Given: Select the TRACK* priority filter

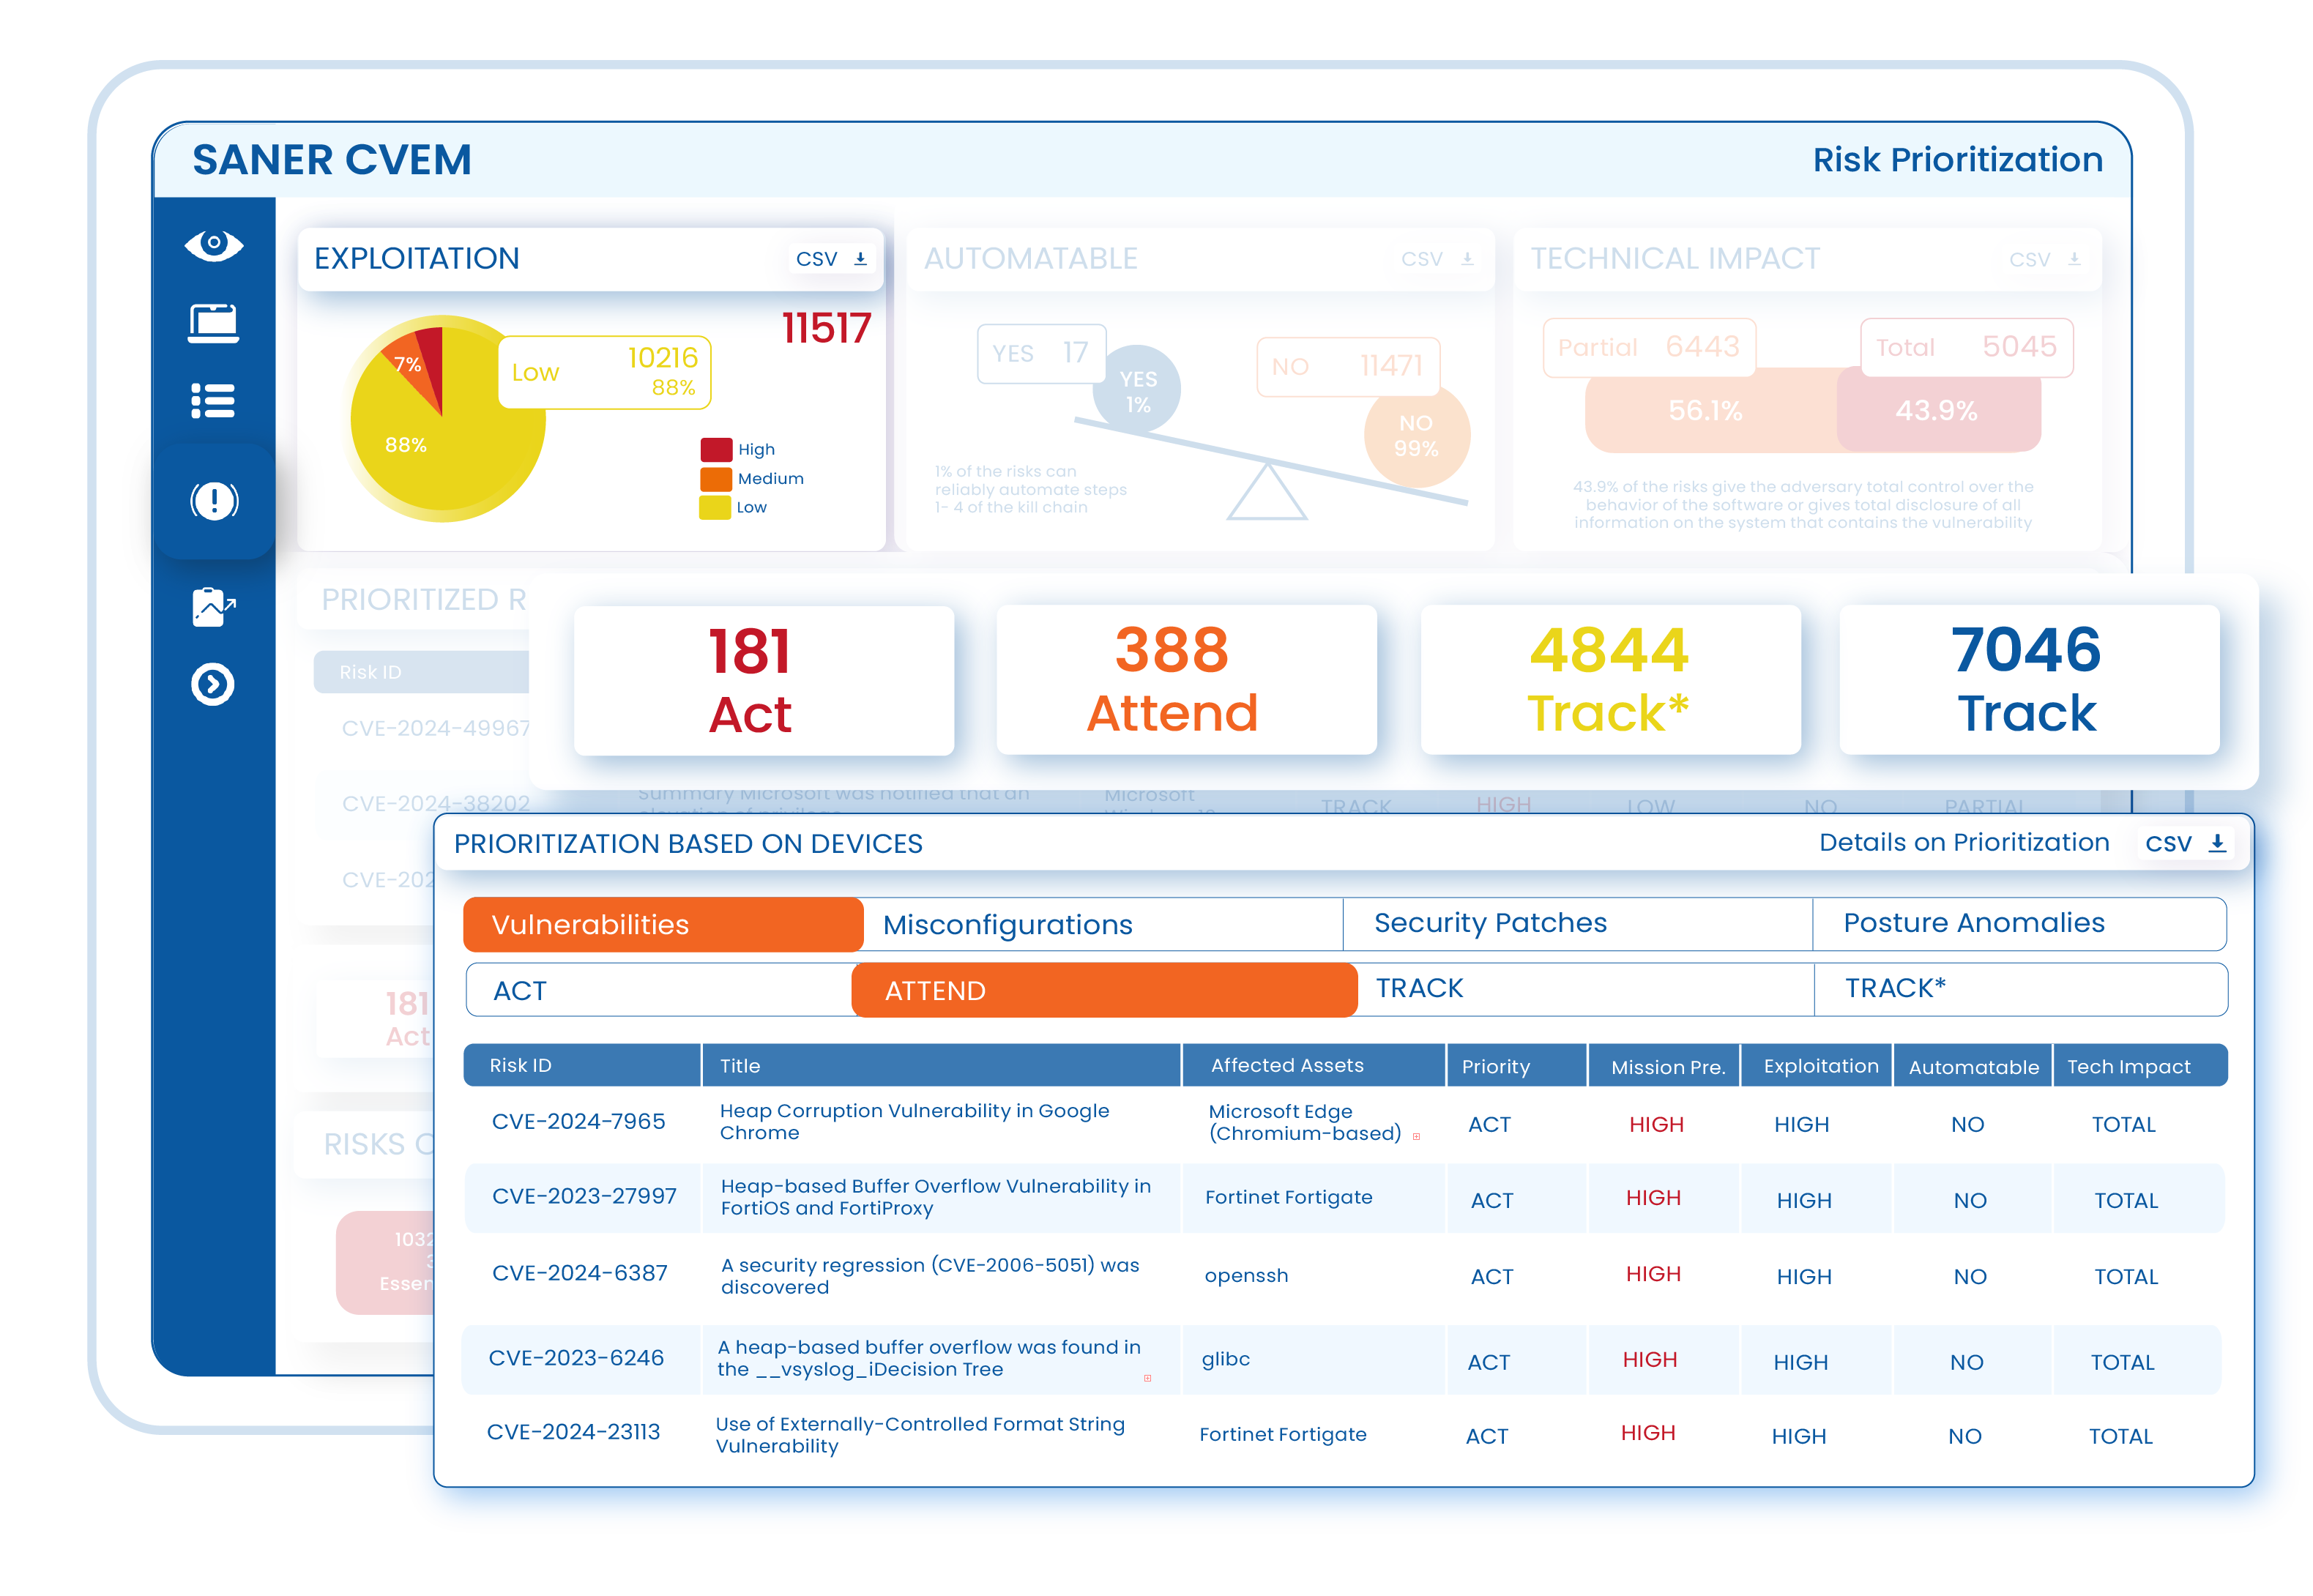Looking at the screenshot, I should pyautogui.click(x=1894, y=988).
